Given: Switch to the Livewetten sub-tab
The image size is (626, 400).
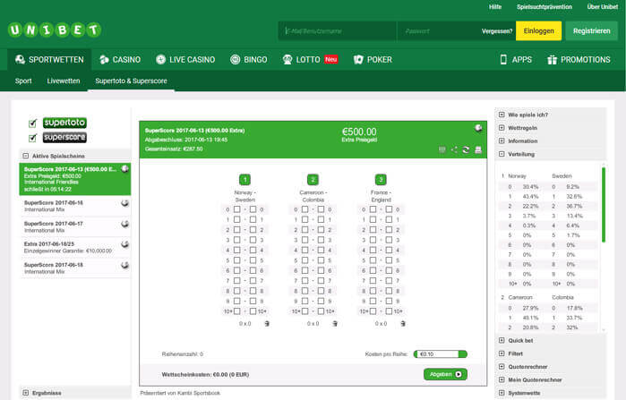Looking at the screenshot, I should (64, 81).
